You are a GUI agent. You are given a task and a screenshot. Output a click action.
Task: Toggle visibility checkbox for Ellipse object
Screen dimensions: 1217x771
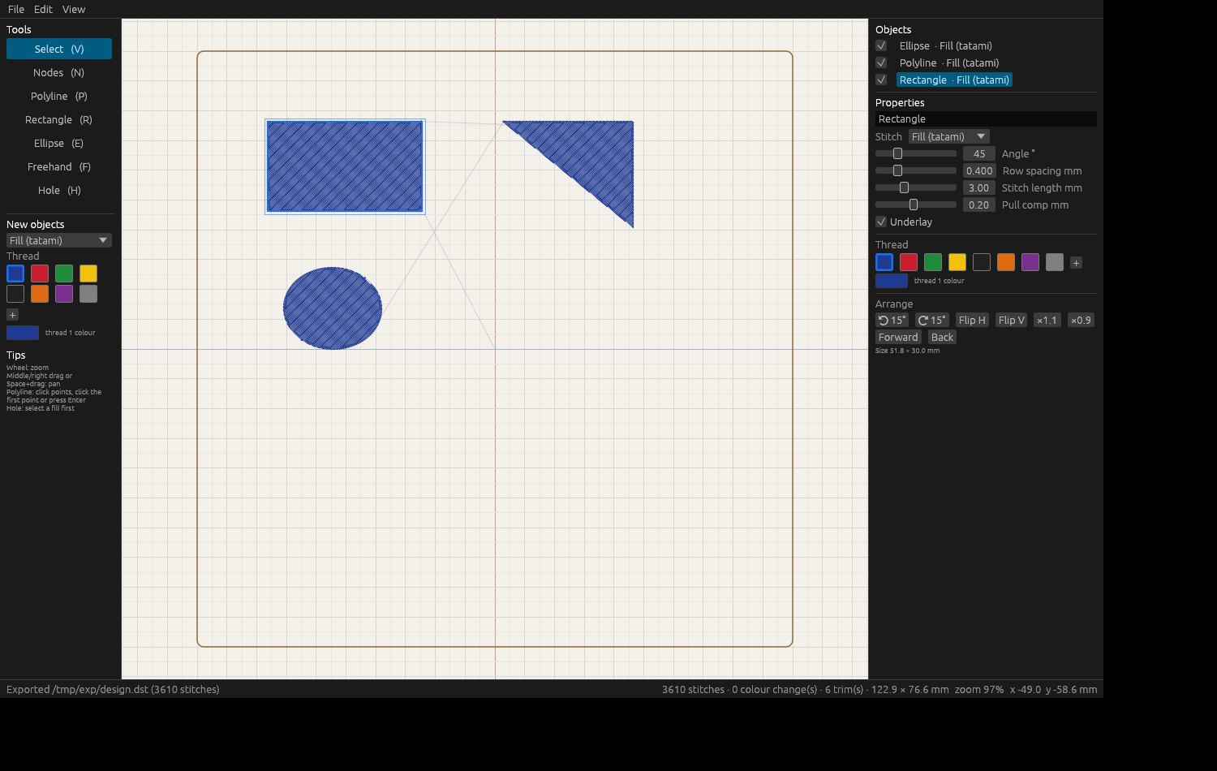(x=881, y=45)
